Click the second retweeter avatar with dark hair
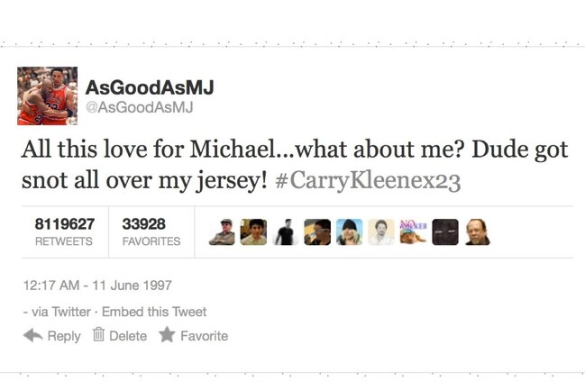 point(253,231)
